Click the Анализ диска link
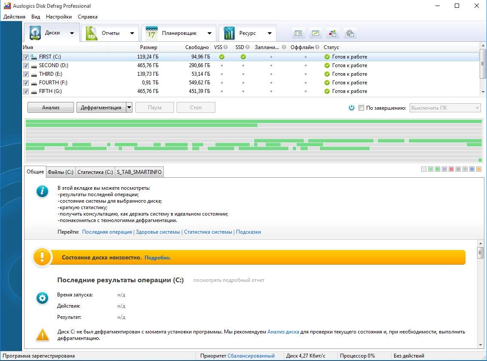The height and width of the screenshot is (361, 487). [x=283, y=332]
